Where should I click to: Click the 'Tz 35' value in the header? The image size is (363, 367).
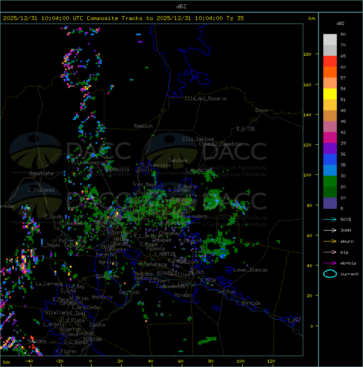(235, 18)
